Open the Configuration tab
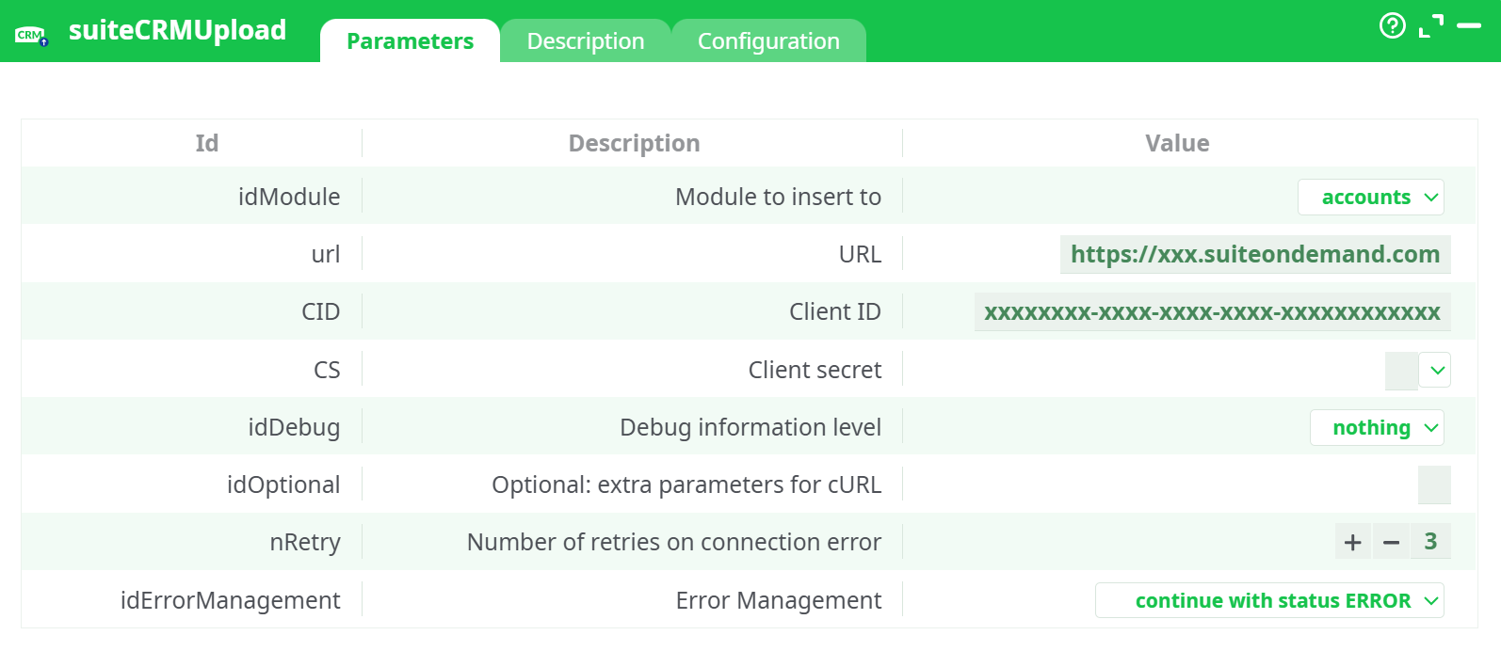This screenshot has height=651, width=1501. click(x=768, y=41)
